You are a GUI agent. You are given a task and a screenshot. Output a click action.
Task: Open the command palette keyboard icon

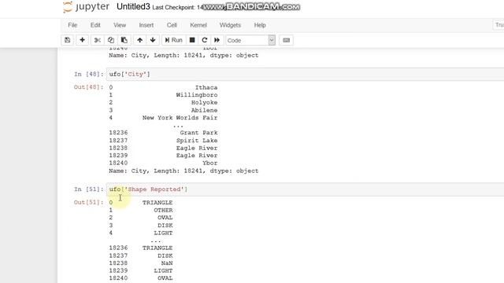click(287, 40)
